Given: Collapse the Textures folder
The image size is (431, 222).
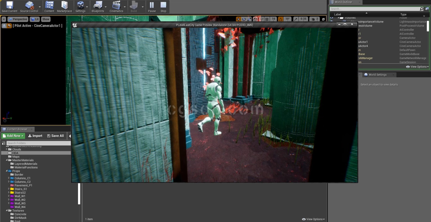Looking at the screenshot, I should pos(7,211).
